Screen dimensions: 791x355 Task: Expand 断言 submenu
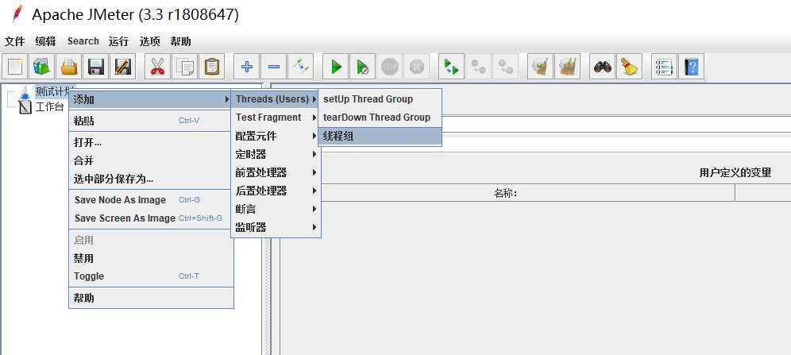[276, 210]
